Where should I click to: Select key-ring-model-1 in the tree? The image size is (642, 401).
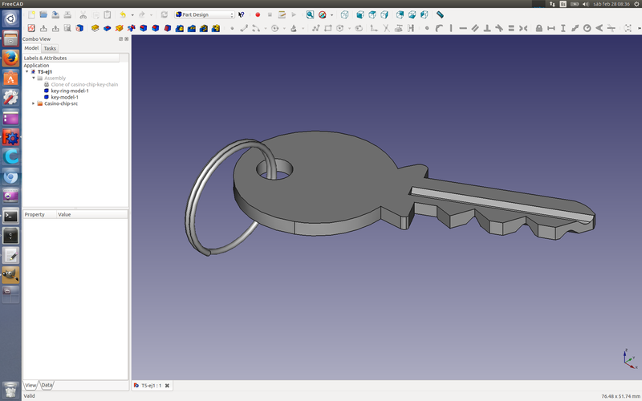[70, 91]
